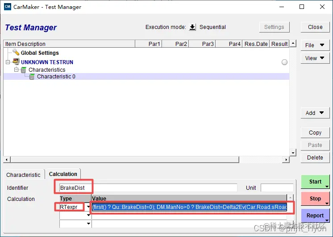The width and height of the screenshot is (333, 237).
Task: Click the second row Value field
Action: pos(189,215)
